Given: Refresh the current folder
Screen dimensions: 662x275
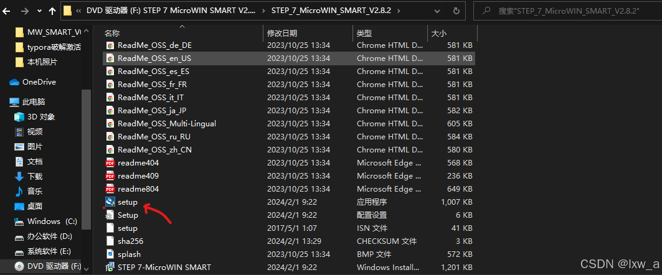Looking at the screenshot, I should (456, 11).
